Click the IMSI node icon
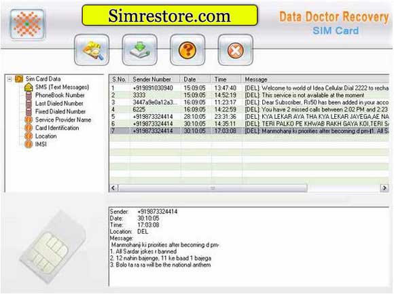 [29, 144]
